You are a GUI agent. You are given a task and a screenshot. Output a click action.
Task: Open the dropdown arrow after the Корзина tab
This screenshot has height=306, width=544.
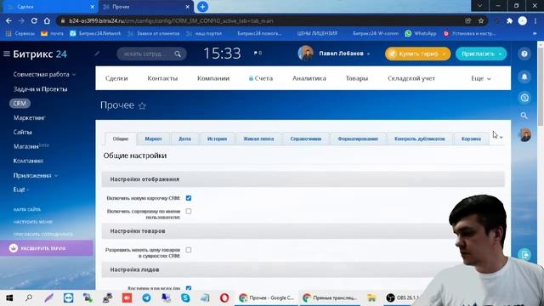coord(501,138)
